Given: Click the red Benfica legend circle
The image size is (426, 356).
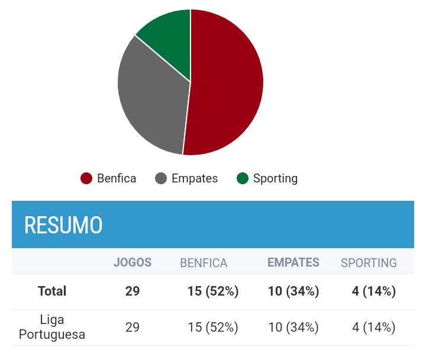Looking at the screenshot, I should coord(86,178).
